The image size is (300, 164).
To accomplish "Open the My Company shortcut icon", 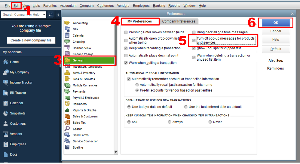I will 5,72.
